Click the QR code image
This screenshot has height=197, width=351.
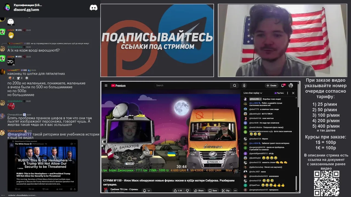click(x=327, y=183)
